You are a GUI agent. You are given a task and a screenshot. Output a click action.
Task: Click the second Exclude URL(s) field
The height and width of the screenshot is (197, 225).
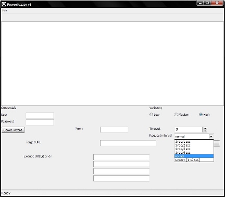coord(121,164)
